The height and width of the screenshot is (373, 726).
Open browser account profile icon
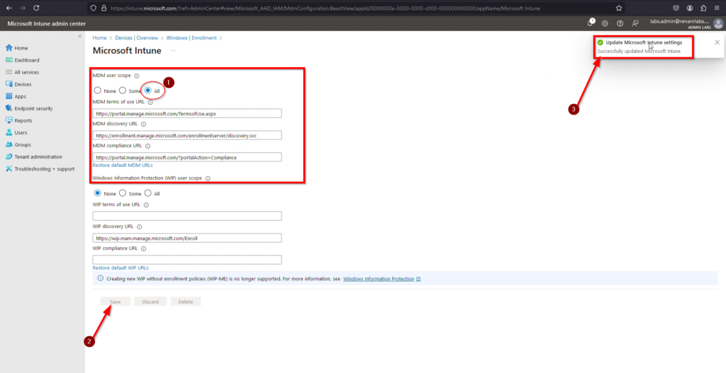pyautogui.click(x=690, y=8)
